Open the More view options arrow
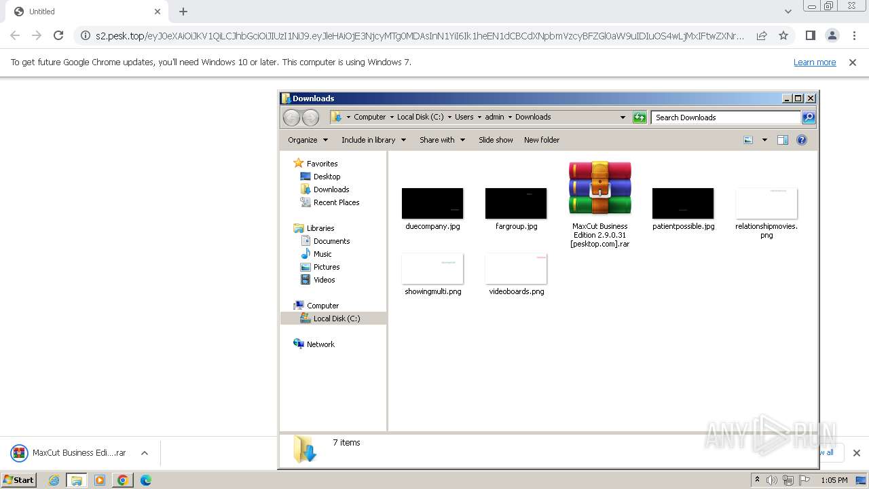The image size is (869, 489). tap(764, 140)
